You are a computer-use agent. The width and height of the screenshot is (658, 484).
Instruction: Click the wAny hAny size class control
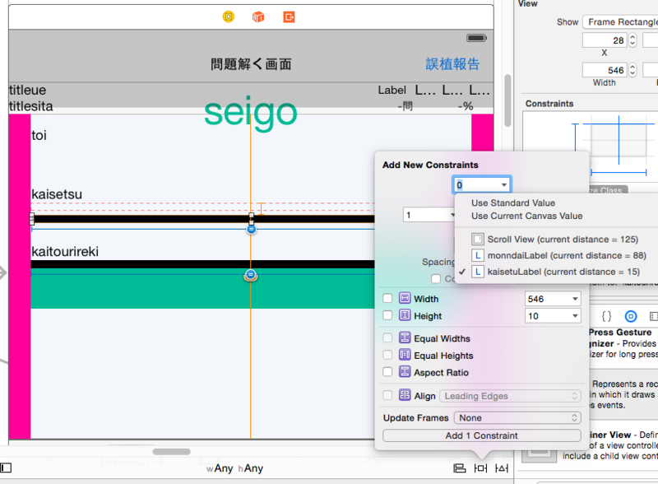[234, 468]
